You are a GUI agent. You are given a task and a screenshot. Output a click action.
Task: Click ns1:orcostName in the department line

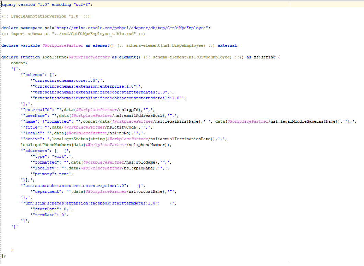click(145, 192)
